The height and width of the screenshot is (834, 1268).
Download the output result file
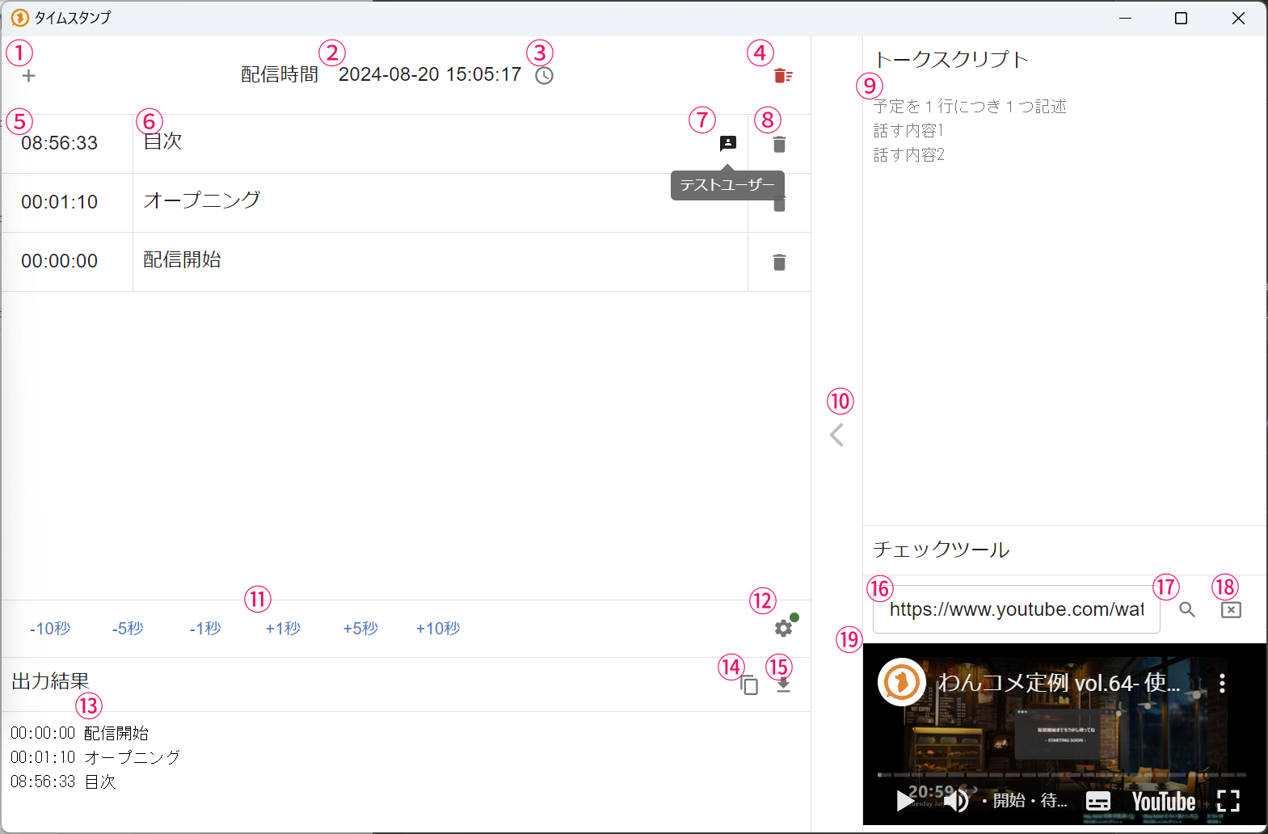[x=783, y=685]
